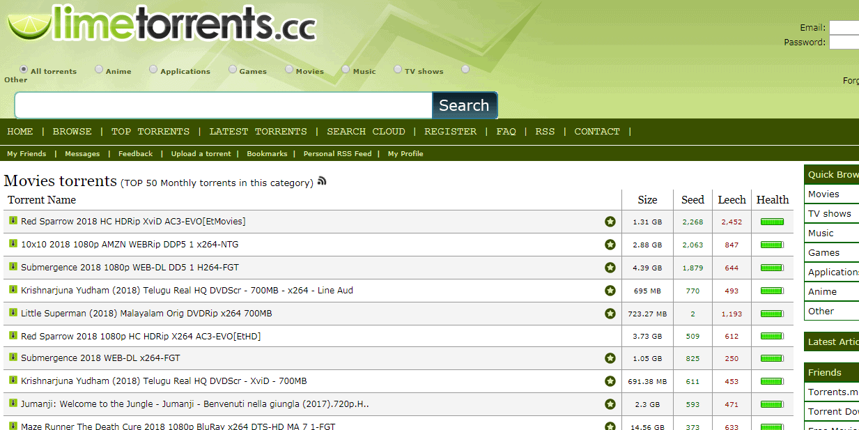Open Personal RSS Feed link
The height and width of the screenshot is (430, 859).
tap(338, 154)
